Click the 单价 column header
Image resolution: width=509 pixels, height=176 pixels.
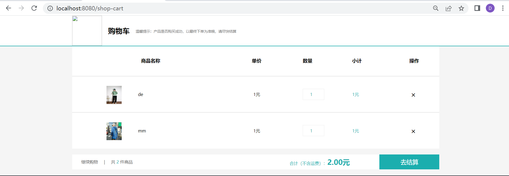tap(257, 61)
